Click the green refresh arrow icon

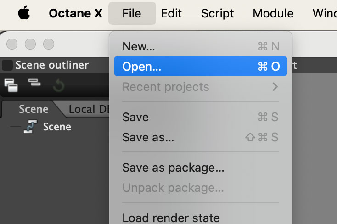click(x=58, y=84)
